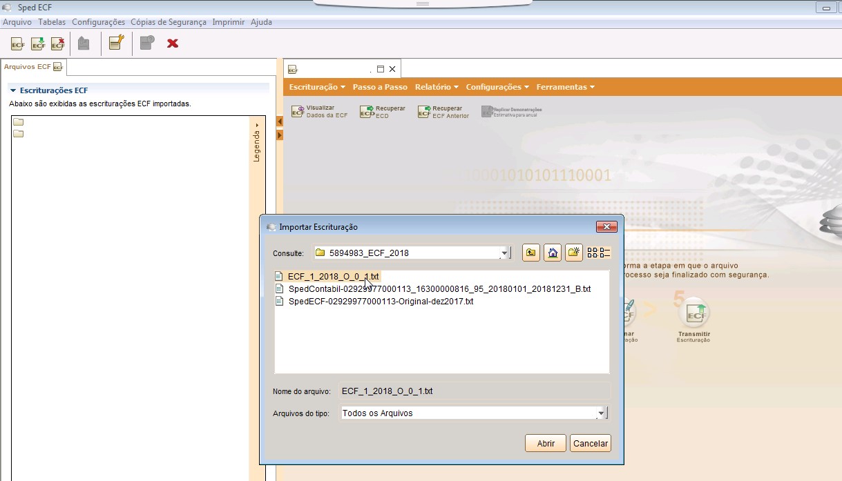Click the Abrir button

pos(546,443)
